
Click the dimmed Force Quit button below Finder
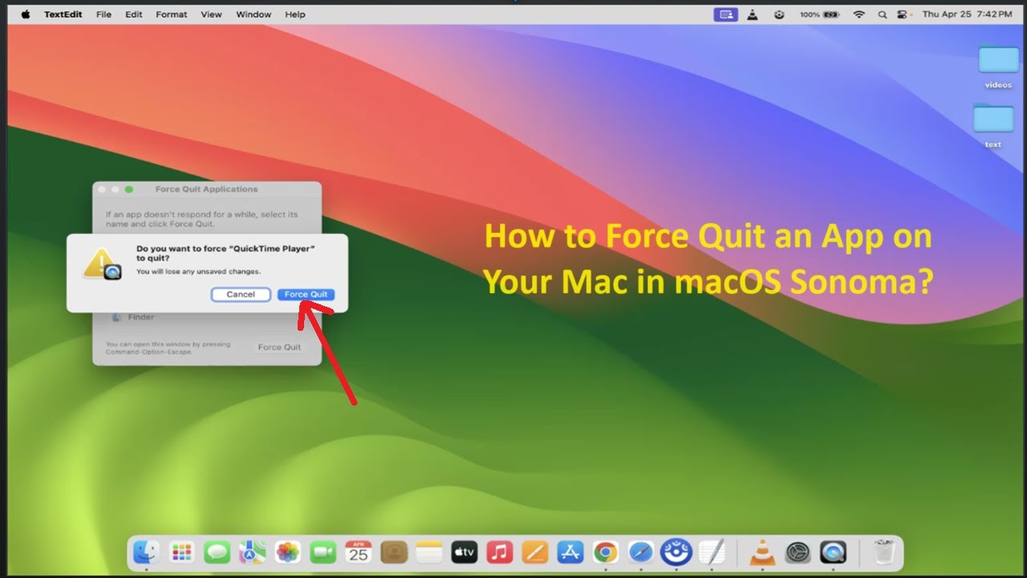point(279,347)
